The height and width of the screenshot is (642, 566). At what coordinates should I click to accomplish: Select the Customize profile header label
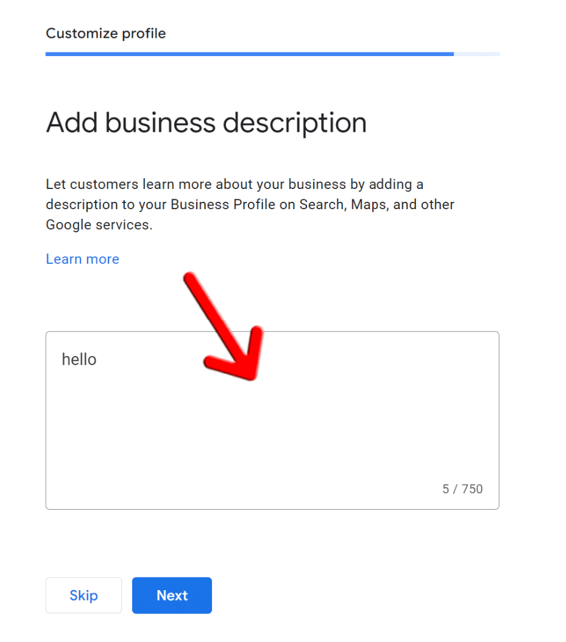point(105,33)
